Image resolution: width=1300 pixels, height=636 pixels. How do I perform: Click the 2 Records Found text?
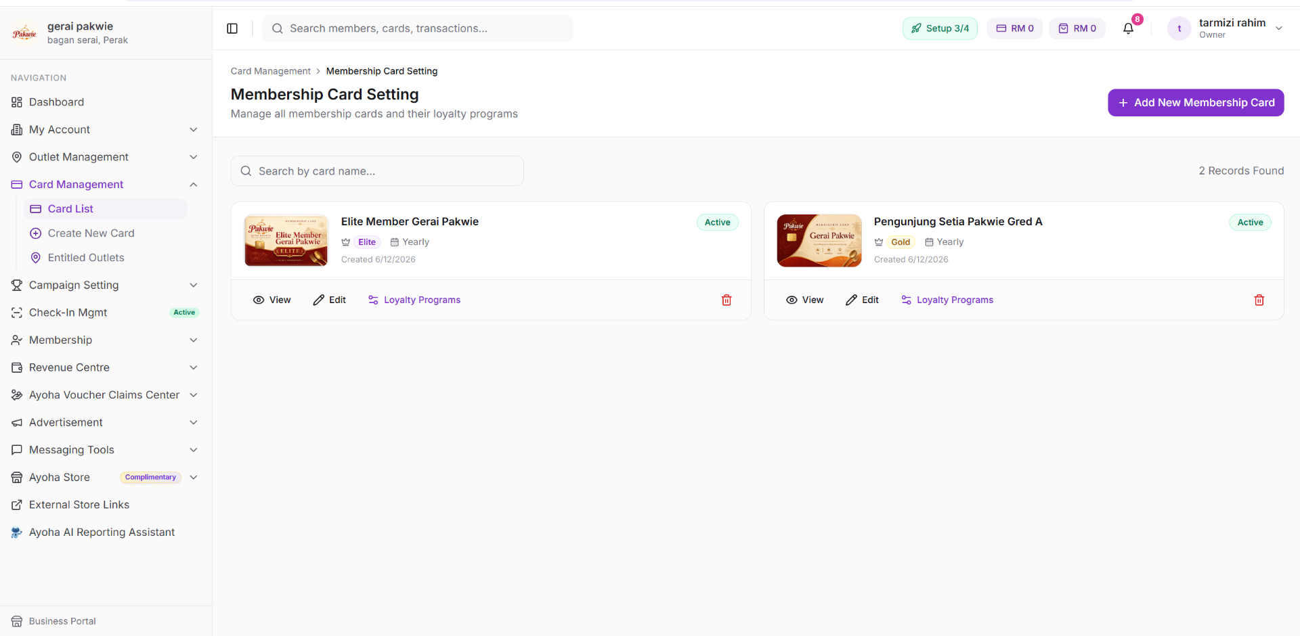[1241, 171]
